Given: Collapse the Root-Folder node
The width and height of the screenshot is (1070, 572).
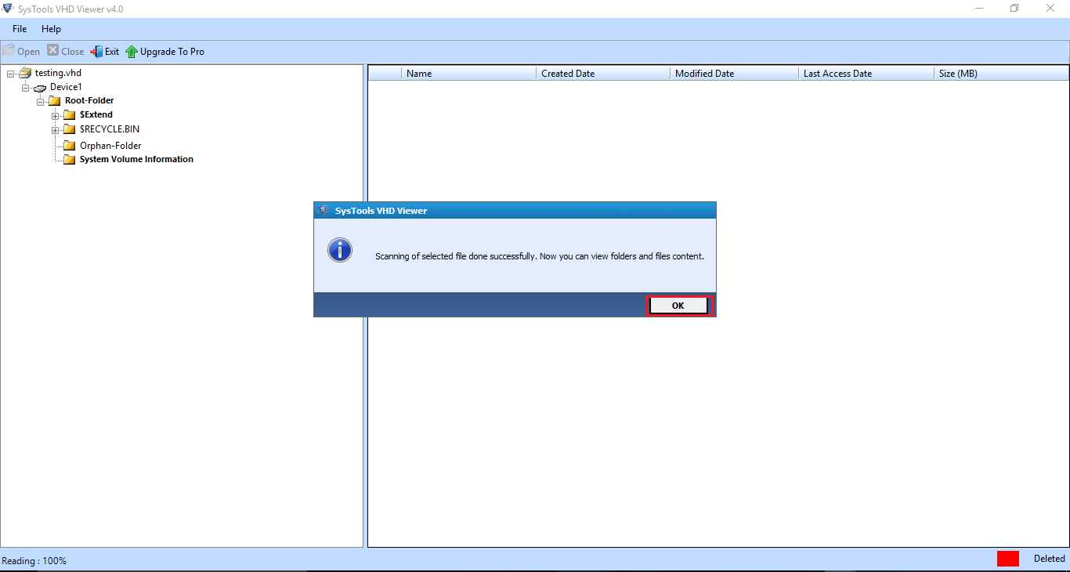Looking at the screenshot, I should coord(41,102).
